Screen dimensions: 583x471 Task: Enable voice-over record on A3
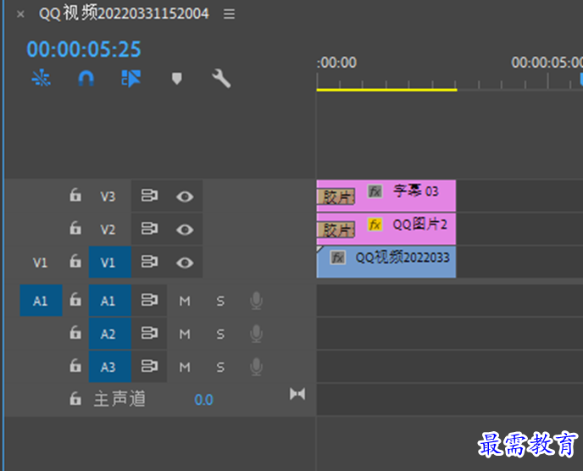256,367
